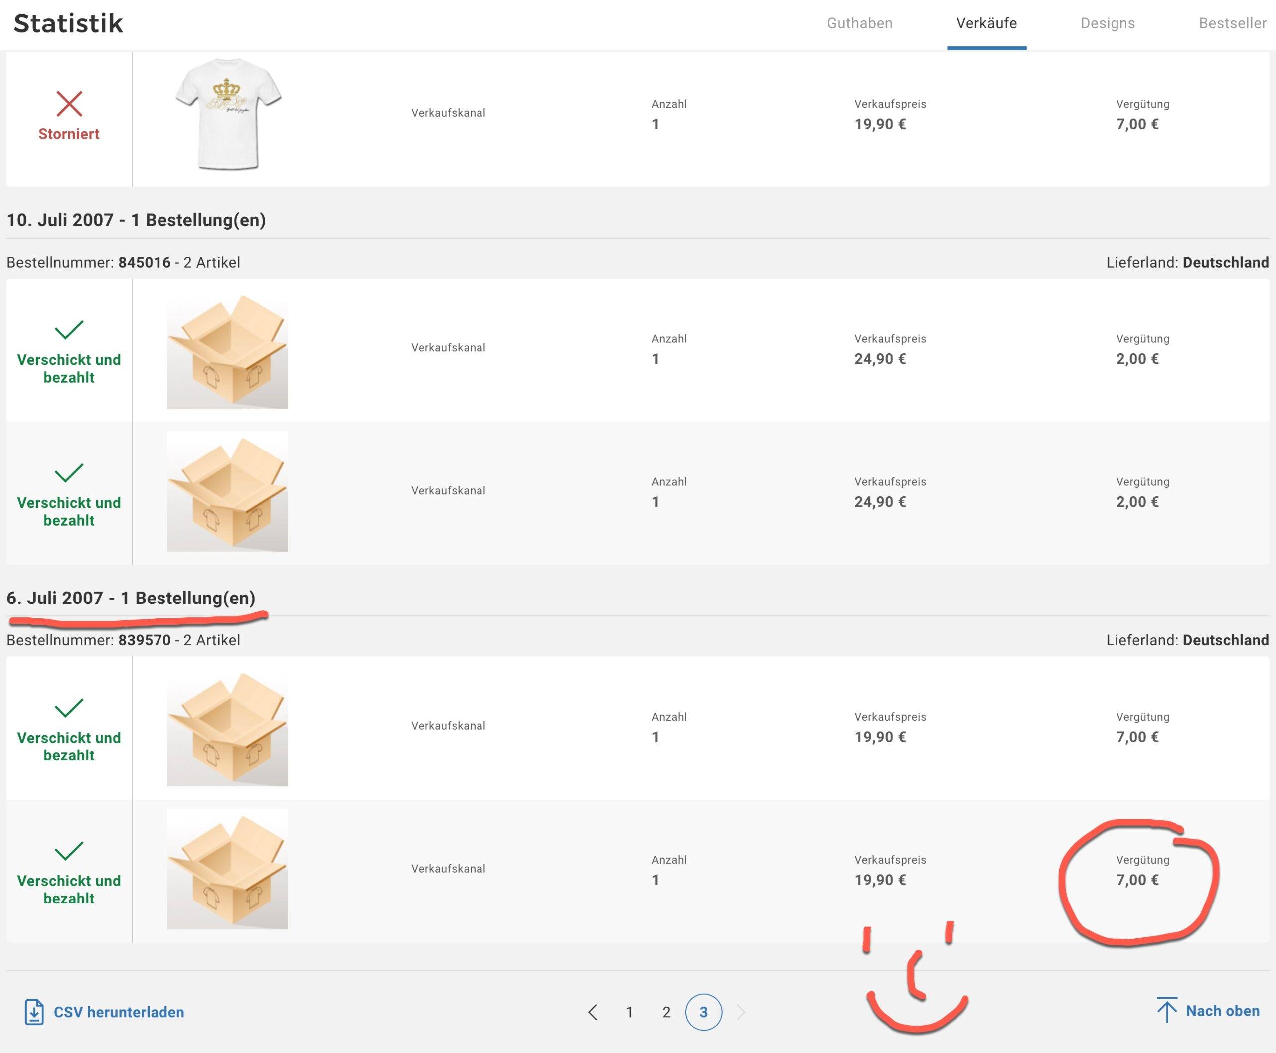This screenshot has width=1276, height=1053.
Task: Click green checkmark of first 845016 item
Action: (x=69, y=330)
